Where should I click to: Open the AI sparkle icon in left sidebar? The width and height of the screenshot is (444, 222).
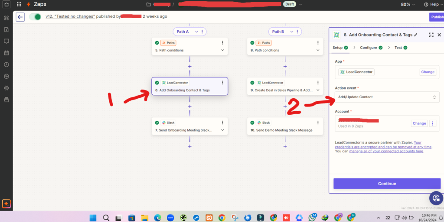click(x=6, y=203)
